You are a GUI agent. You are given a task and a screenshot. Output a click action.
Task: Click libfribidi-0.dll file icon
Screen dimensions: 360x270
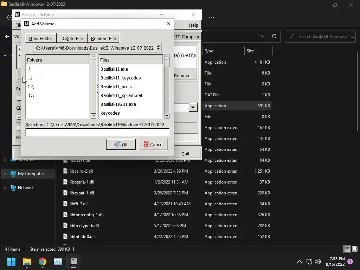click(x=65, y=236)
